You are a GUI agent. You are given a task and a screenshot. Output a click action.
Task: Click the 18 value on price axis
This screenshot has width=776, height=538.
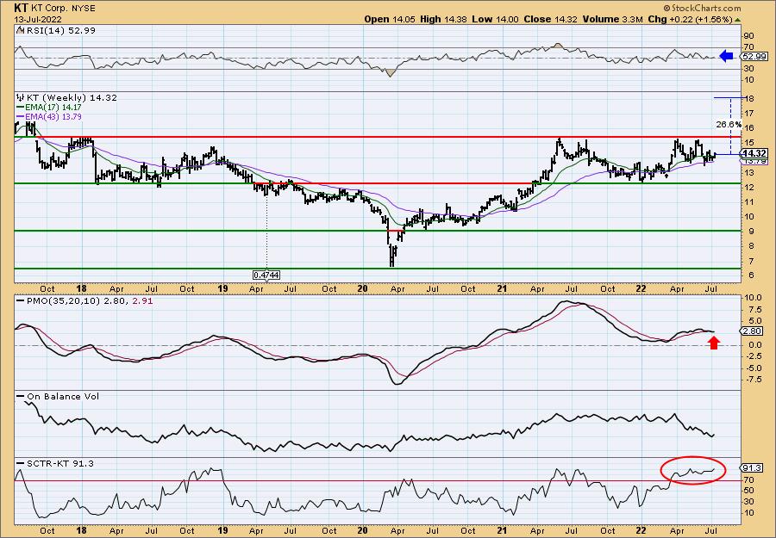click(x=749, y=99)
